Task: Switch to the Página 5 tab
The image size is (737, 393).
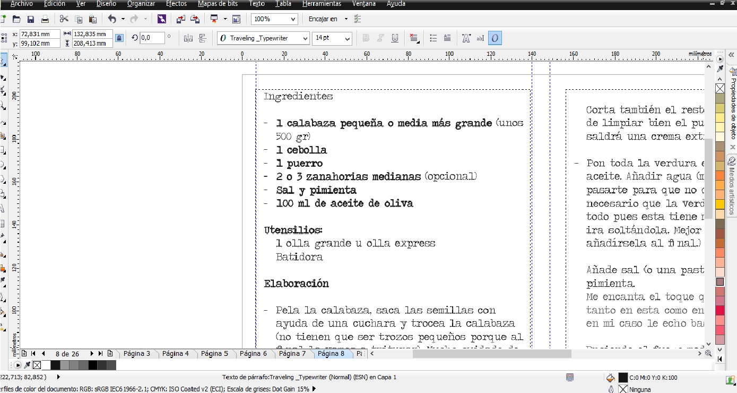Action: coord(214,353)
